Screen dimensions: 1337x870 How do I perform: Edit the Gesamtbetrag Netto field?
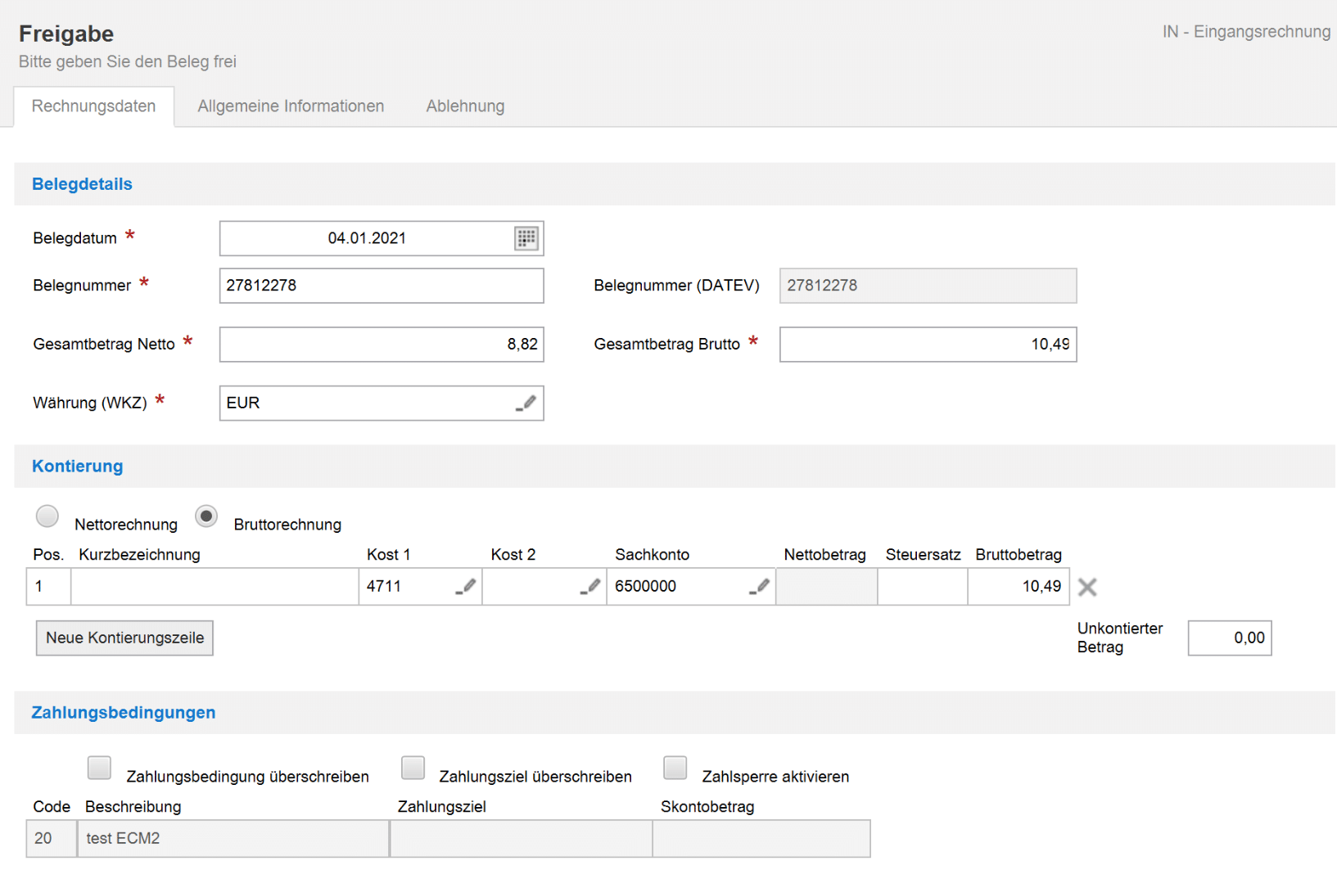pyautogui.click(x=381, y=345)
